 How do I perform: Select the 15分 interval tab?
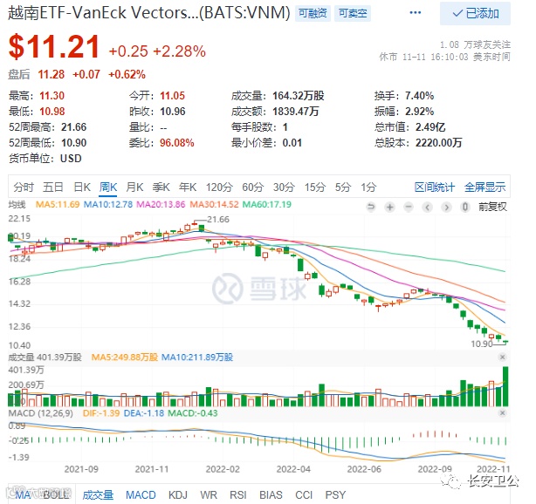315,187
